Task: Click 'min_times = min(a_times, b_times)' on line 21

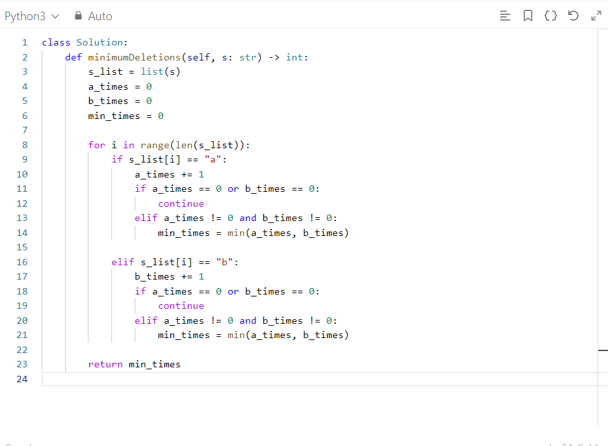Action: [x=253, y=335]
